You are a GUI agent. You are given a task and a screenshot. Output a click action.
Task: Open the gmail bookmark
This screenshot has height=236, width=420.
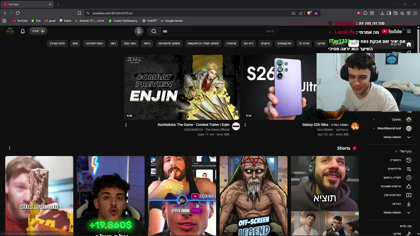(x=50, y=21)
